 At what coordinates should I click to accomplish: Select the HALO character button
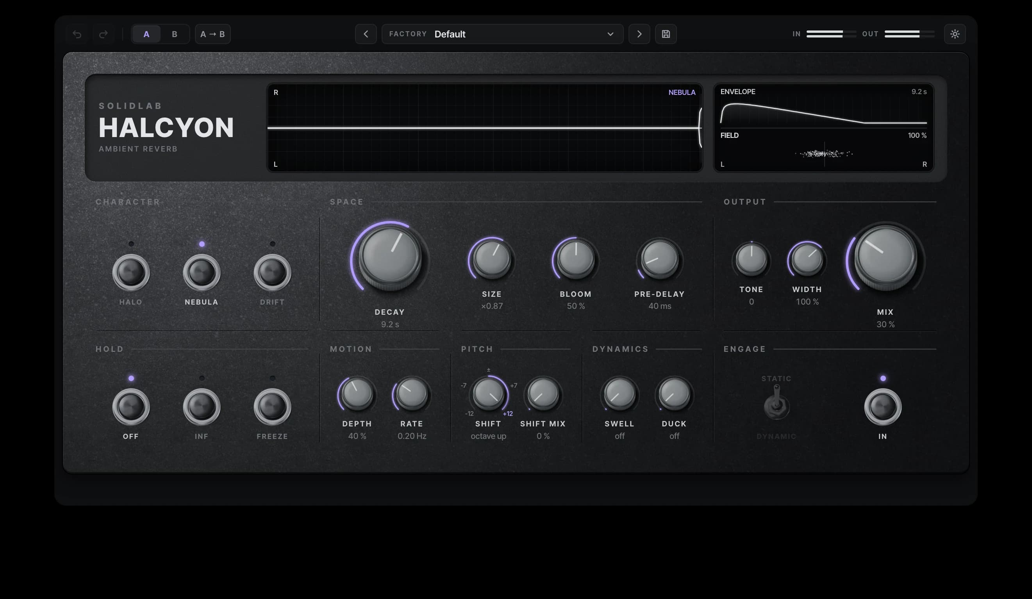click(131, 273)
